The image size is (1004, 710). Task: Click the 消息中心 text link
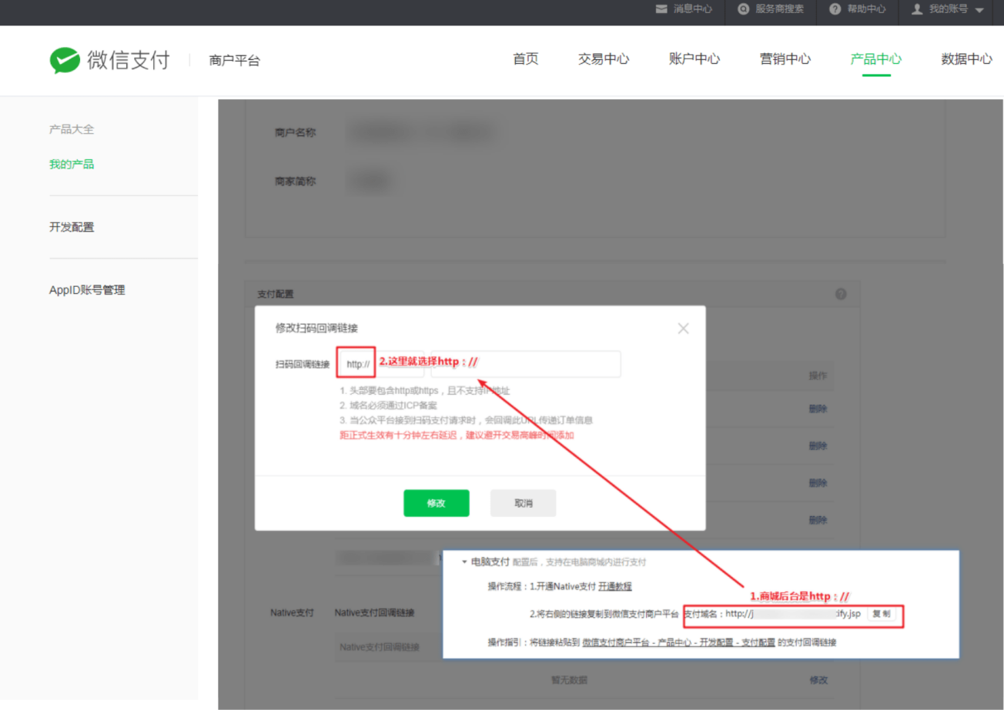coord(693,9)
